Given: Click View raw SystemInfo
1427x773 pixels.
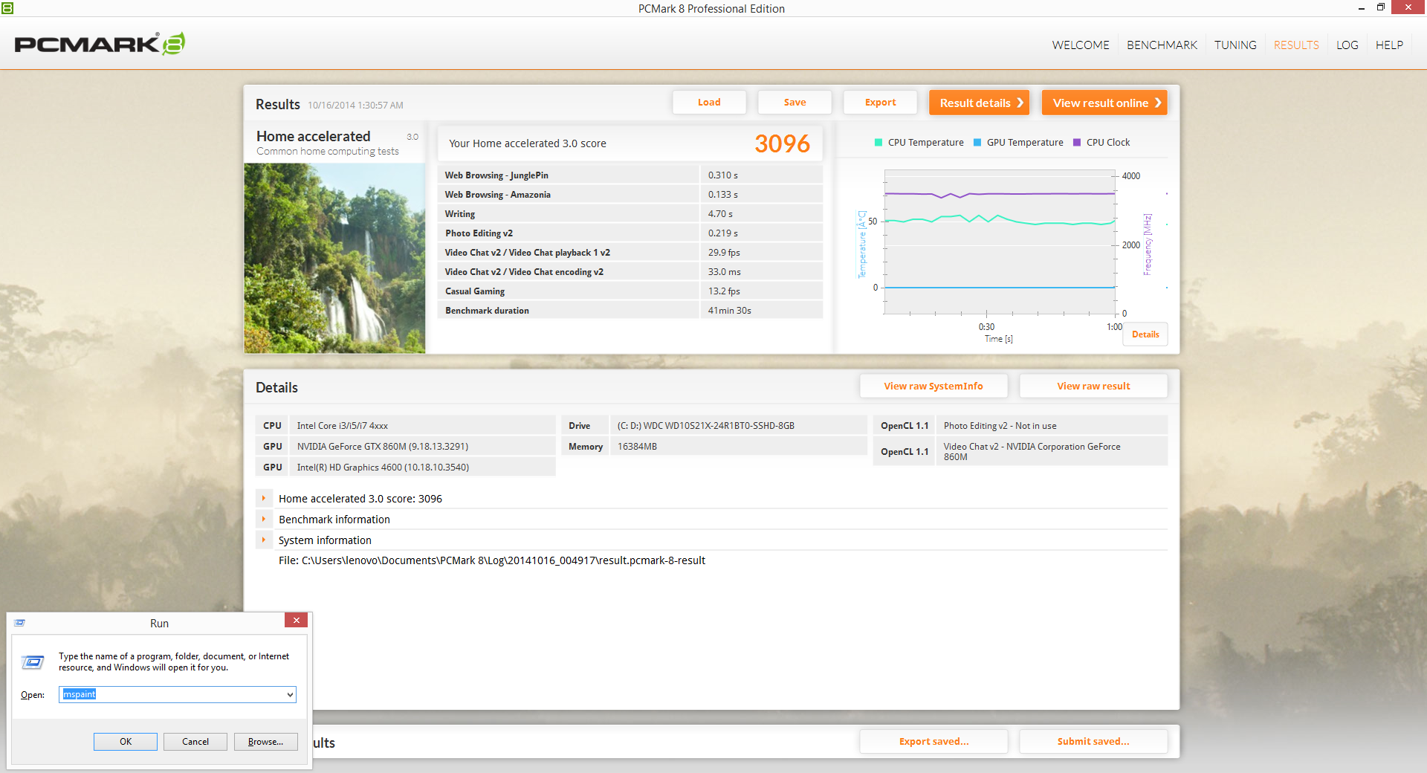Looking at the screenshot, I should tap(933, 386).
